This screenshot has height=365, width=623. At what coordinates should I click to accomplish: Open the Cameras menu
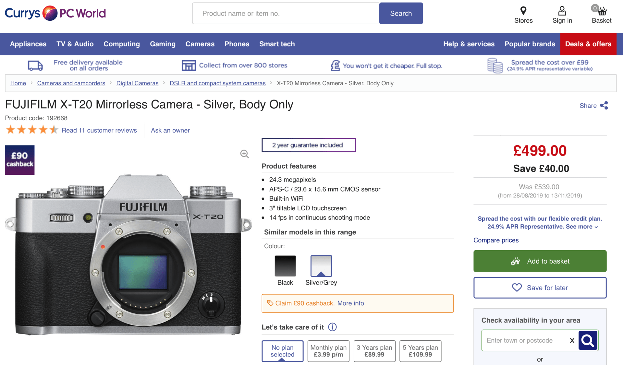[x=200, y=44]
